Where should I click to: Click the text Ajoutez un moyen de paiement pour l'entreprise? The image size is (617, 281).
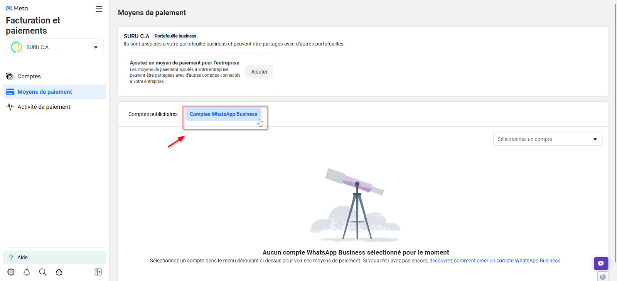pos(185,63)
